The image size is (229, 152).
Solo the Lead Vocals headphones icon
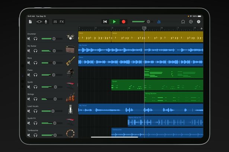pos(35,111)
